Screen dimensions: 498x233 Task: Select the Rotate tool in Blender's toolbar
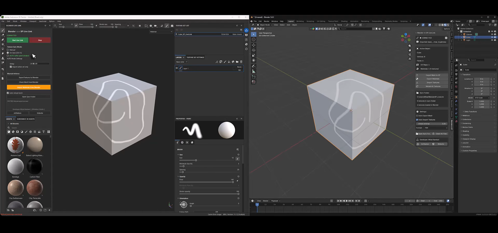254,50
